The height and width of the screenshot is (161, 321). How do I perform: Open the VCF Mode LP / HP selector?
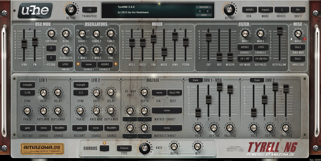pyautogui.click(x=245, y=59)
